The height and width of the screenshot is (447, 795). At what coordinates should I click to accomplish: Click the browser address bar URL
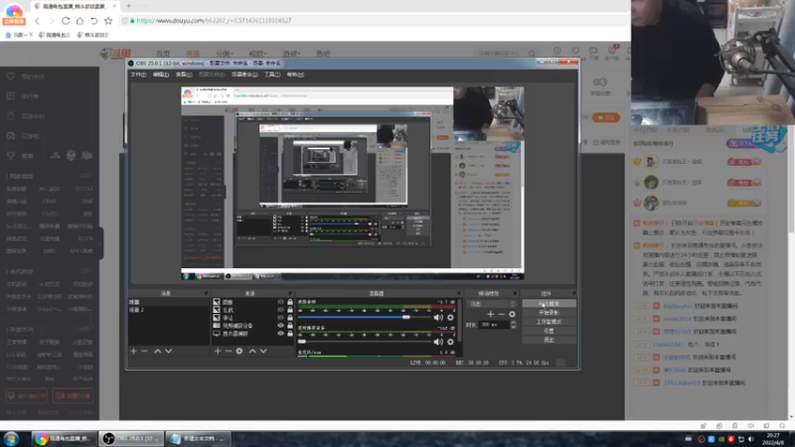(x=214, y=21)
